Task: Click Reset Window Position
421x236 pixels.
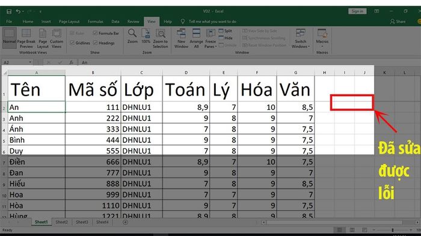Action: click(x=264, y=45)
